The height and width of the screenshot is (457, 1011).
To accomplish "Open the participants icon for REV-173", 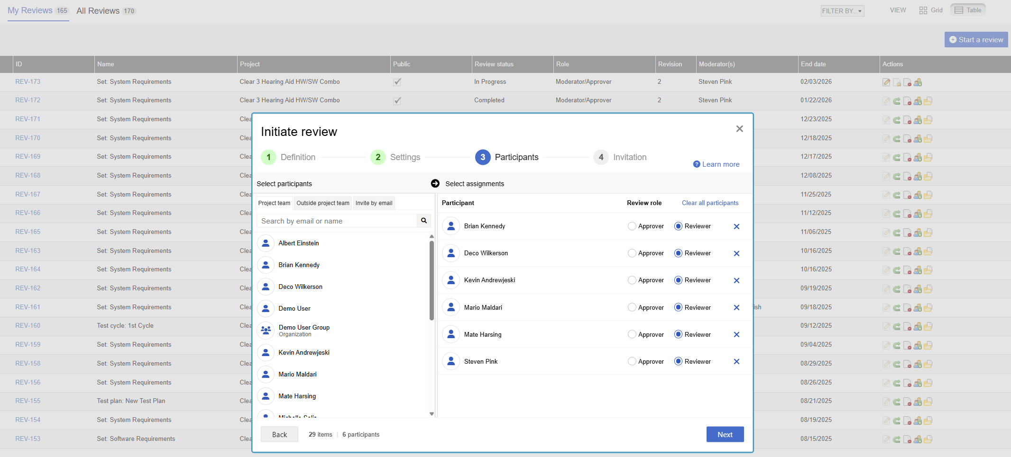I will (x=918, y=82).
